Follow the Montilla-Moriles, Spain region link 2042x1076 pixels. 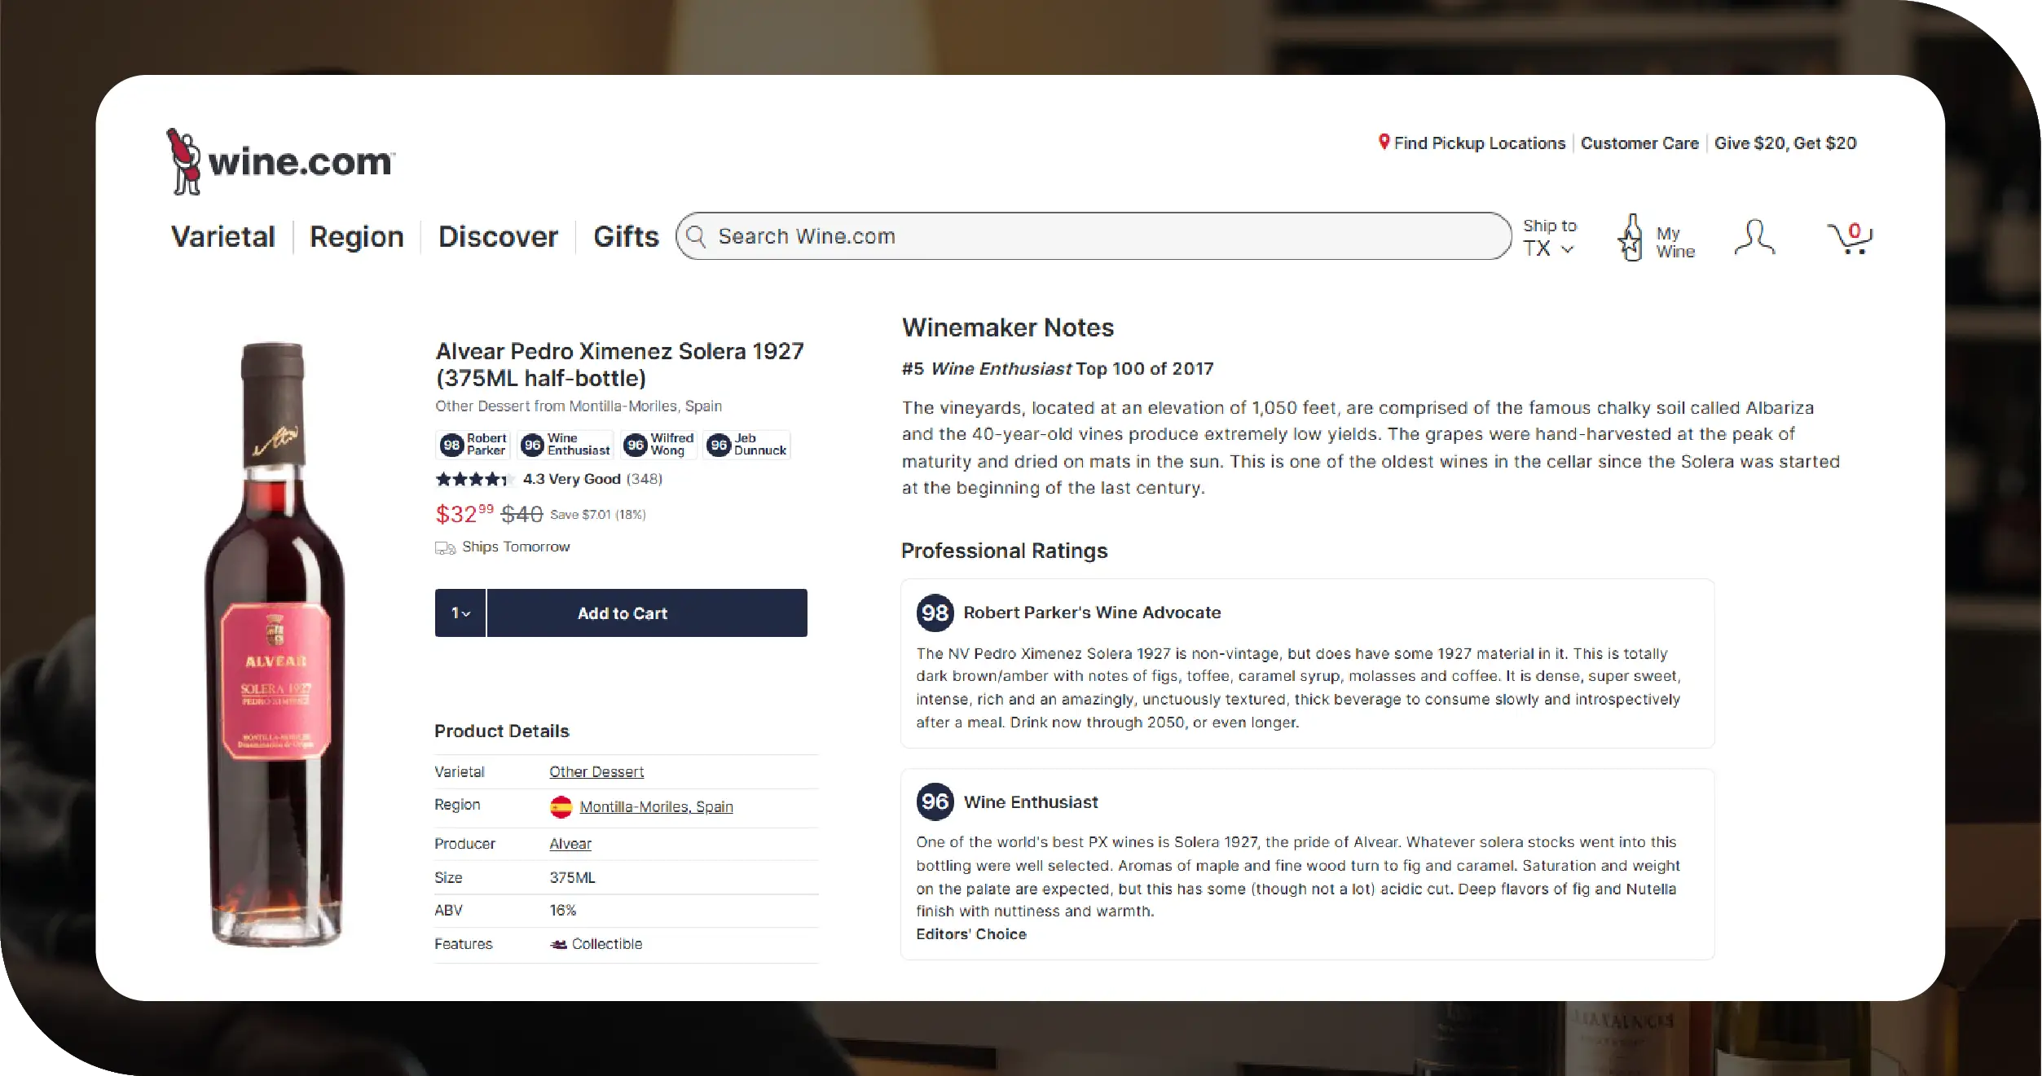[656, 806]
